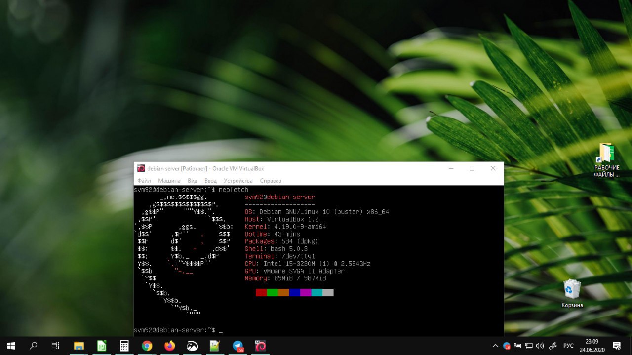Image resolution: width=632 pixels, height=355 pixels.
Task: Open Task View from the taskbar
Action: tap(55, 346)
